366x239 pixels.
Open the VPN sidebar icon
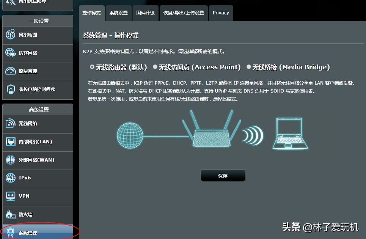[11, 196]
